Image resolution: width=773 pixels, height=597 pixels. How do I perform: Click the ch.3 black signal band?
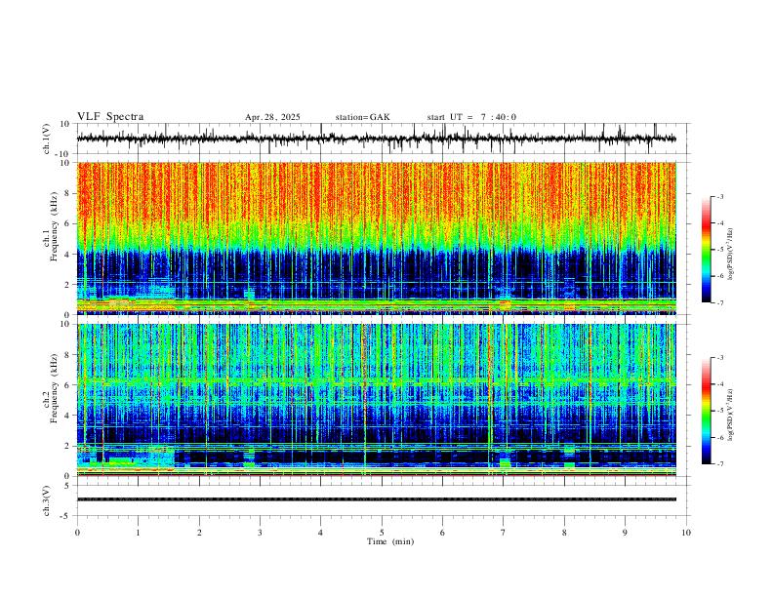[x=377, y=499]
